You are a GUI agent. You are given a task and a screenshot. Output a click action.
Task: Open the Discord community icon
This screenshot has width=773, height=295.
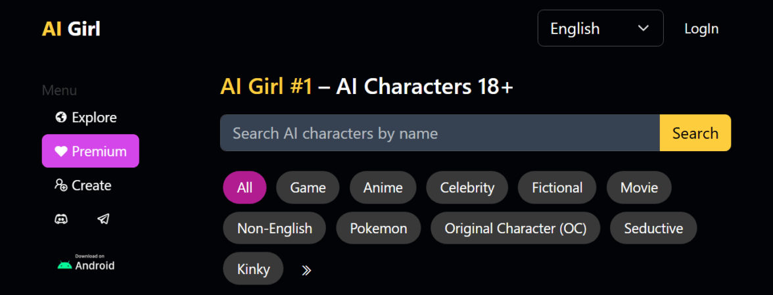click(61, 219)
